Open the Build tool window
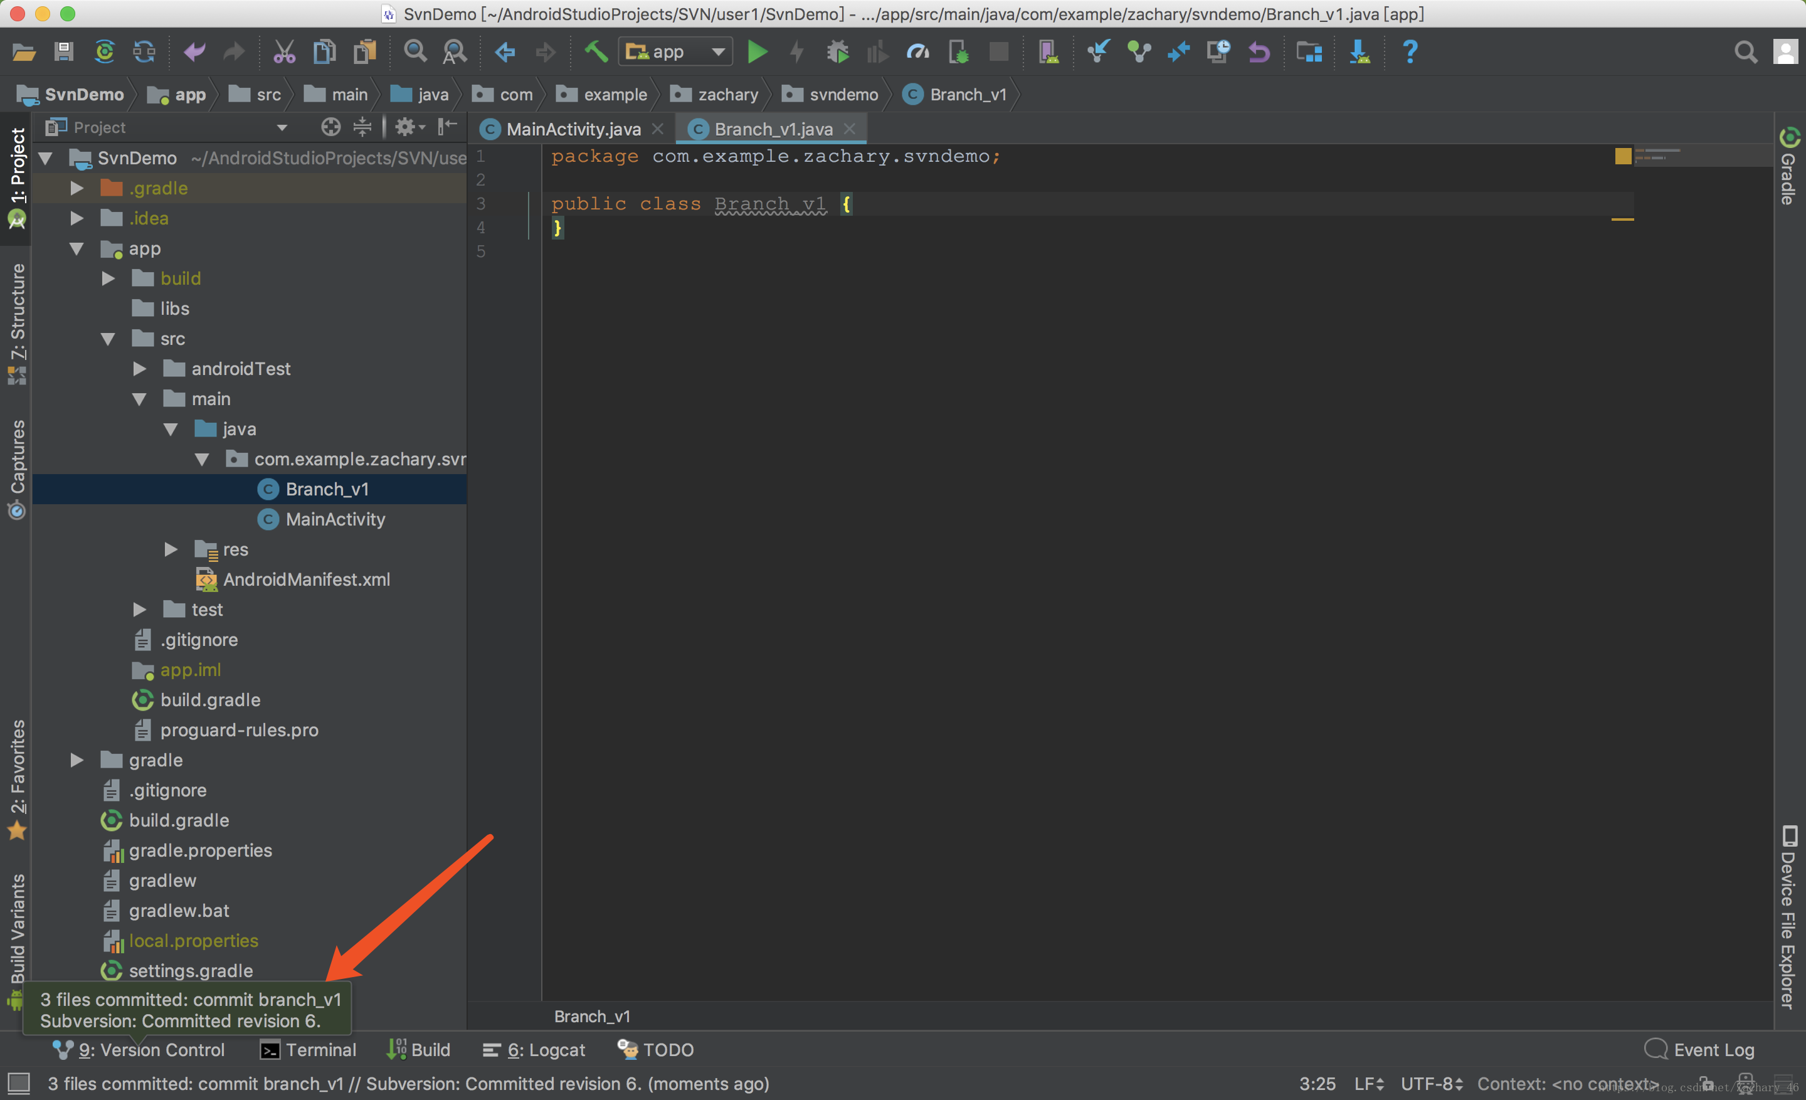The image size is (1806, 1100). click(418, 1049)
